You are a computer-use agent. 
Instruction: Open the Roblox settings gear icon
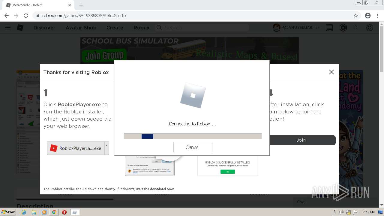[370, 28]
